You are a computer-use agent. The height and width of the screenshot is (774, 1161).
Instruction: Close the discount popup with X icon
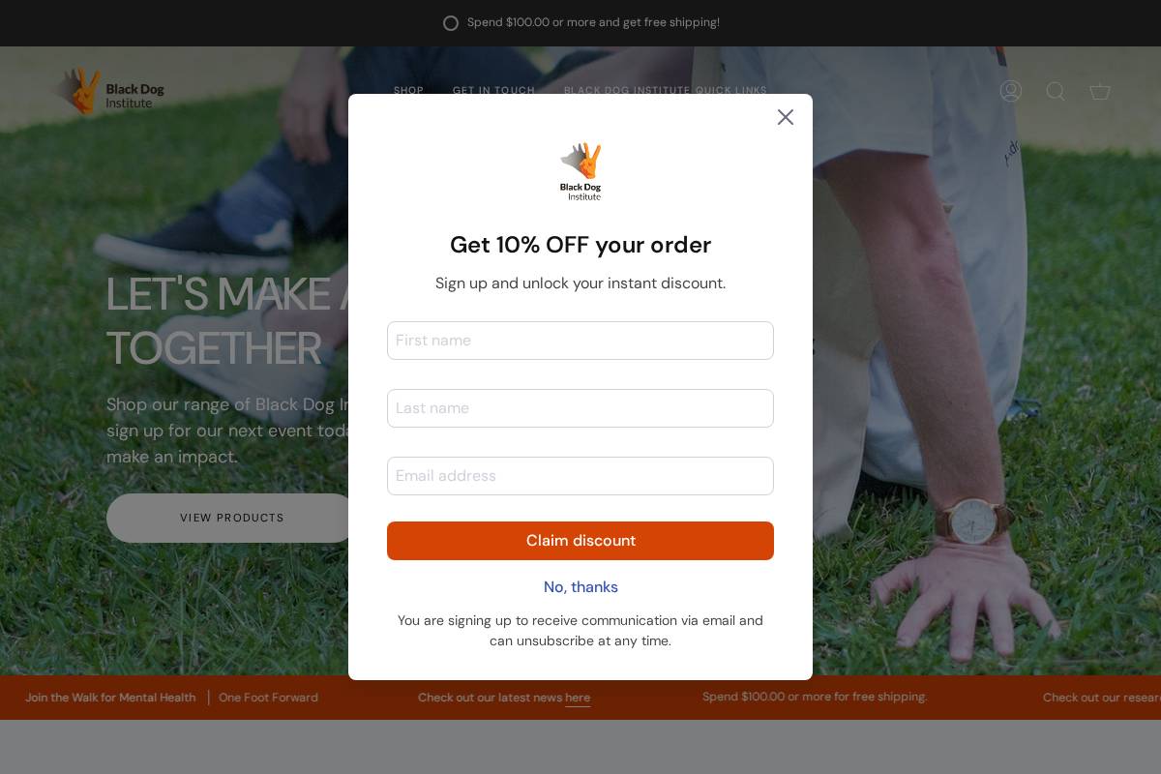coord(786,117)
